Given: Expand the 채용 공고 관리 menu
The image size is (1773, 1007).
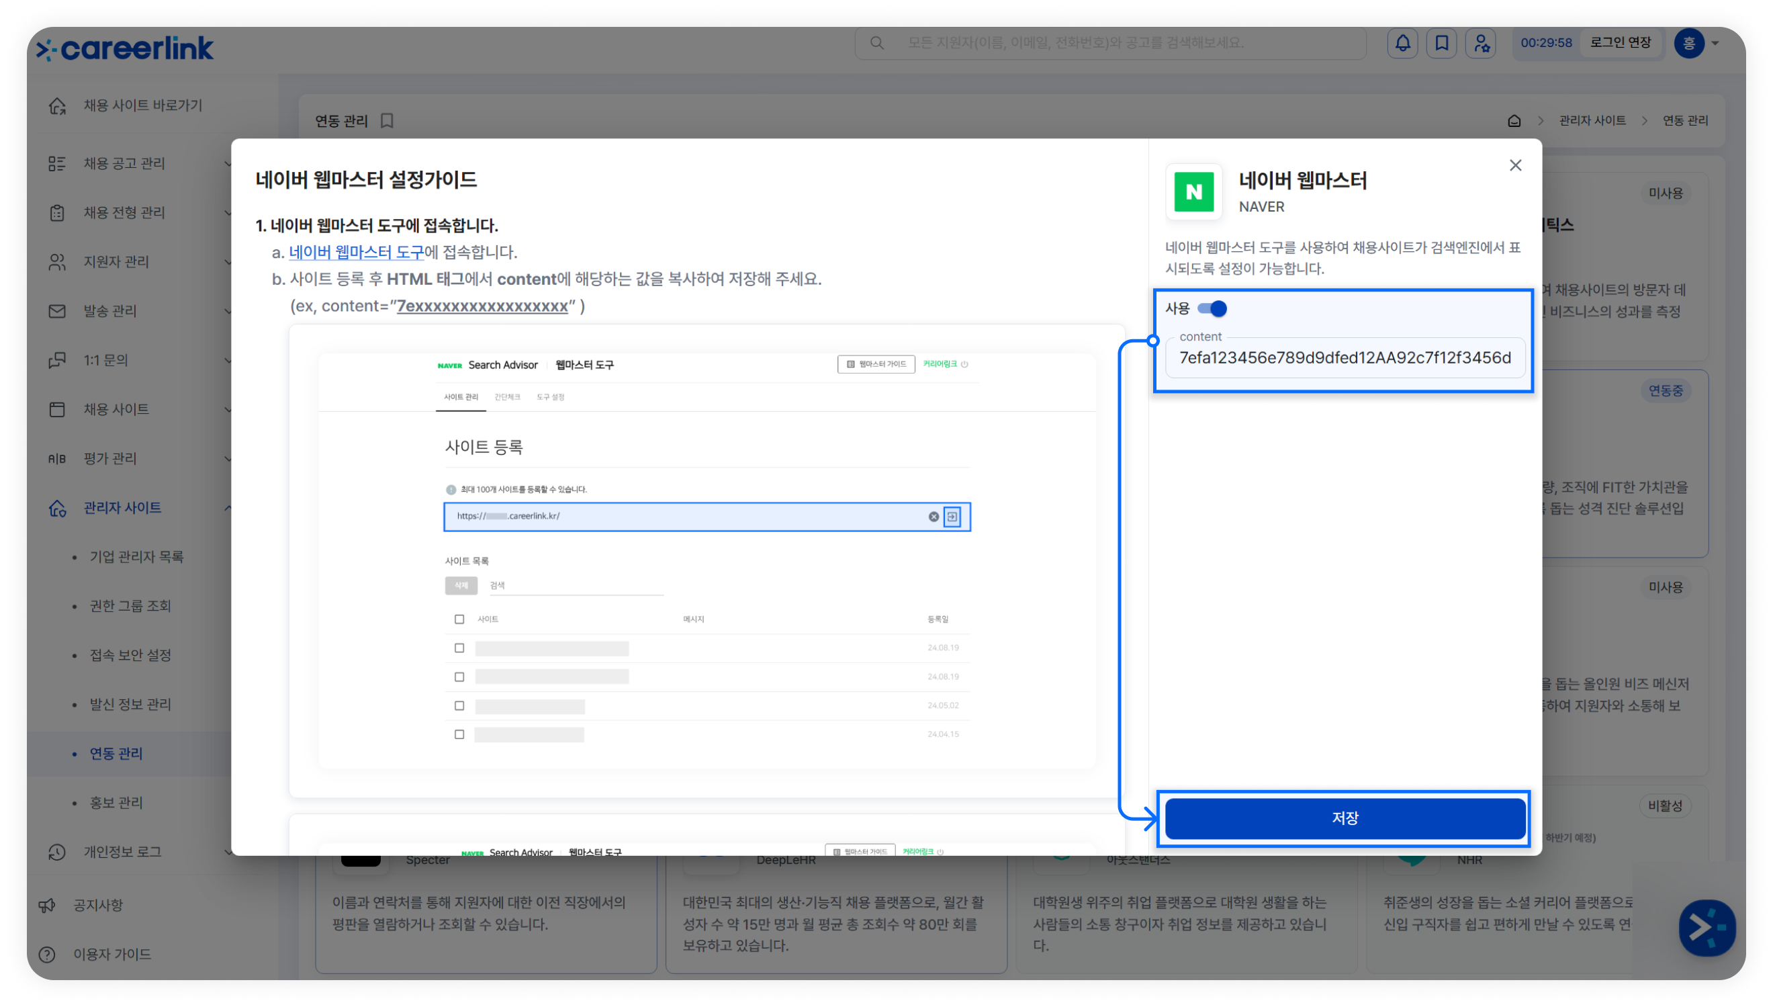Looking at the screenshot, I should (x=228, y=163).
